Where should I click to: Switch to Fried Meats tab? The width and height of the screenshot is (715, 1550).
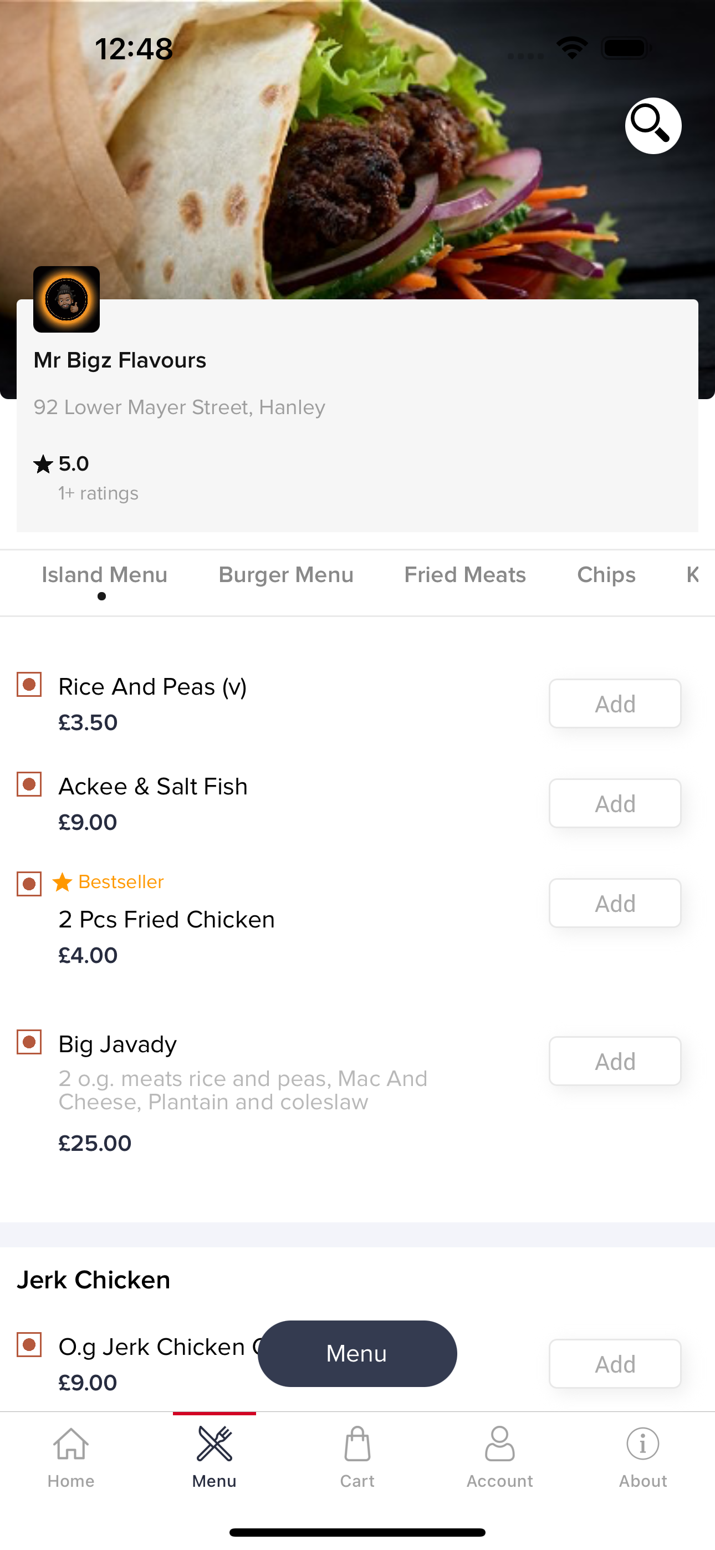pyautogui.click(x=465, y=575)
